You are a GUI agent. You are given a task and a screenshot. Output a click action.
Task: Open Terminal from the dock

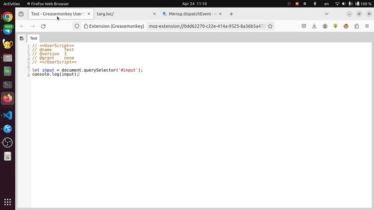tap(8, 85)
